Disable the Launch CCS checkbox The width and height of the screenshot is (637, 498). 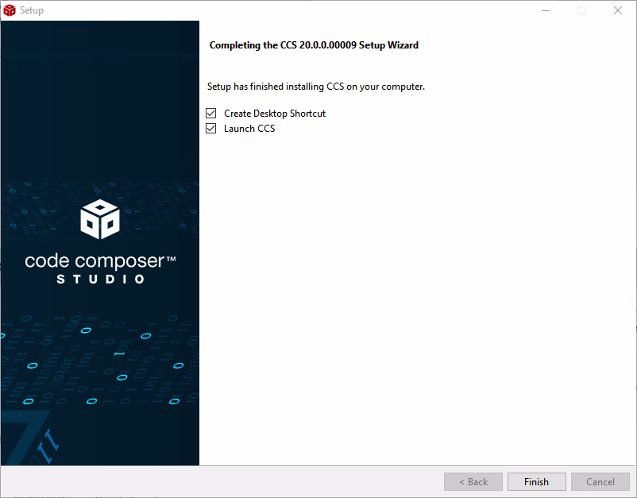(x=211, y=129)
